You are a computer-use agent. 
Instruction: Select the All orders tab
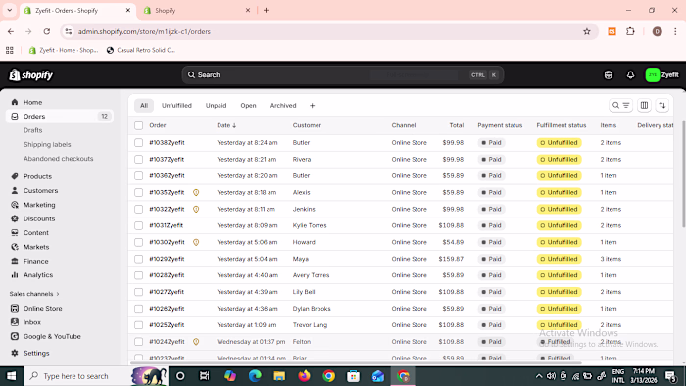click(x=144, y=106)
